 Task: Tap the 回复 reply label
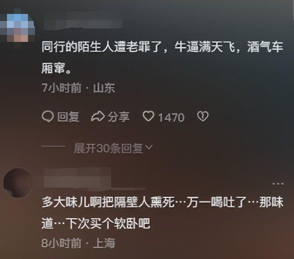[68, 117]
